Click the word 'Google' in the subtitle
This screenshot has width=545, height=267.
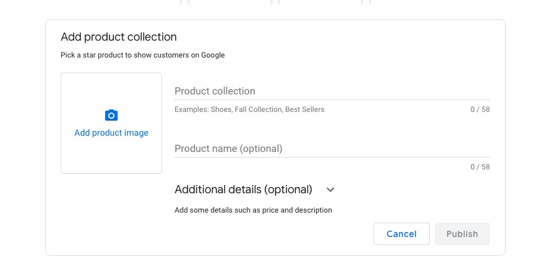pos(213,55)
